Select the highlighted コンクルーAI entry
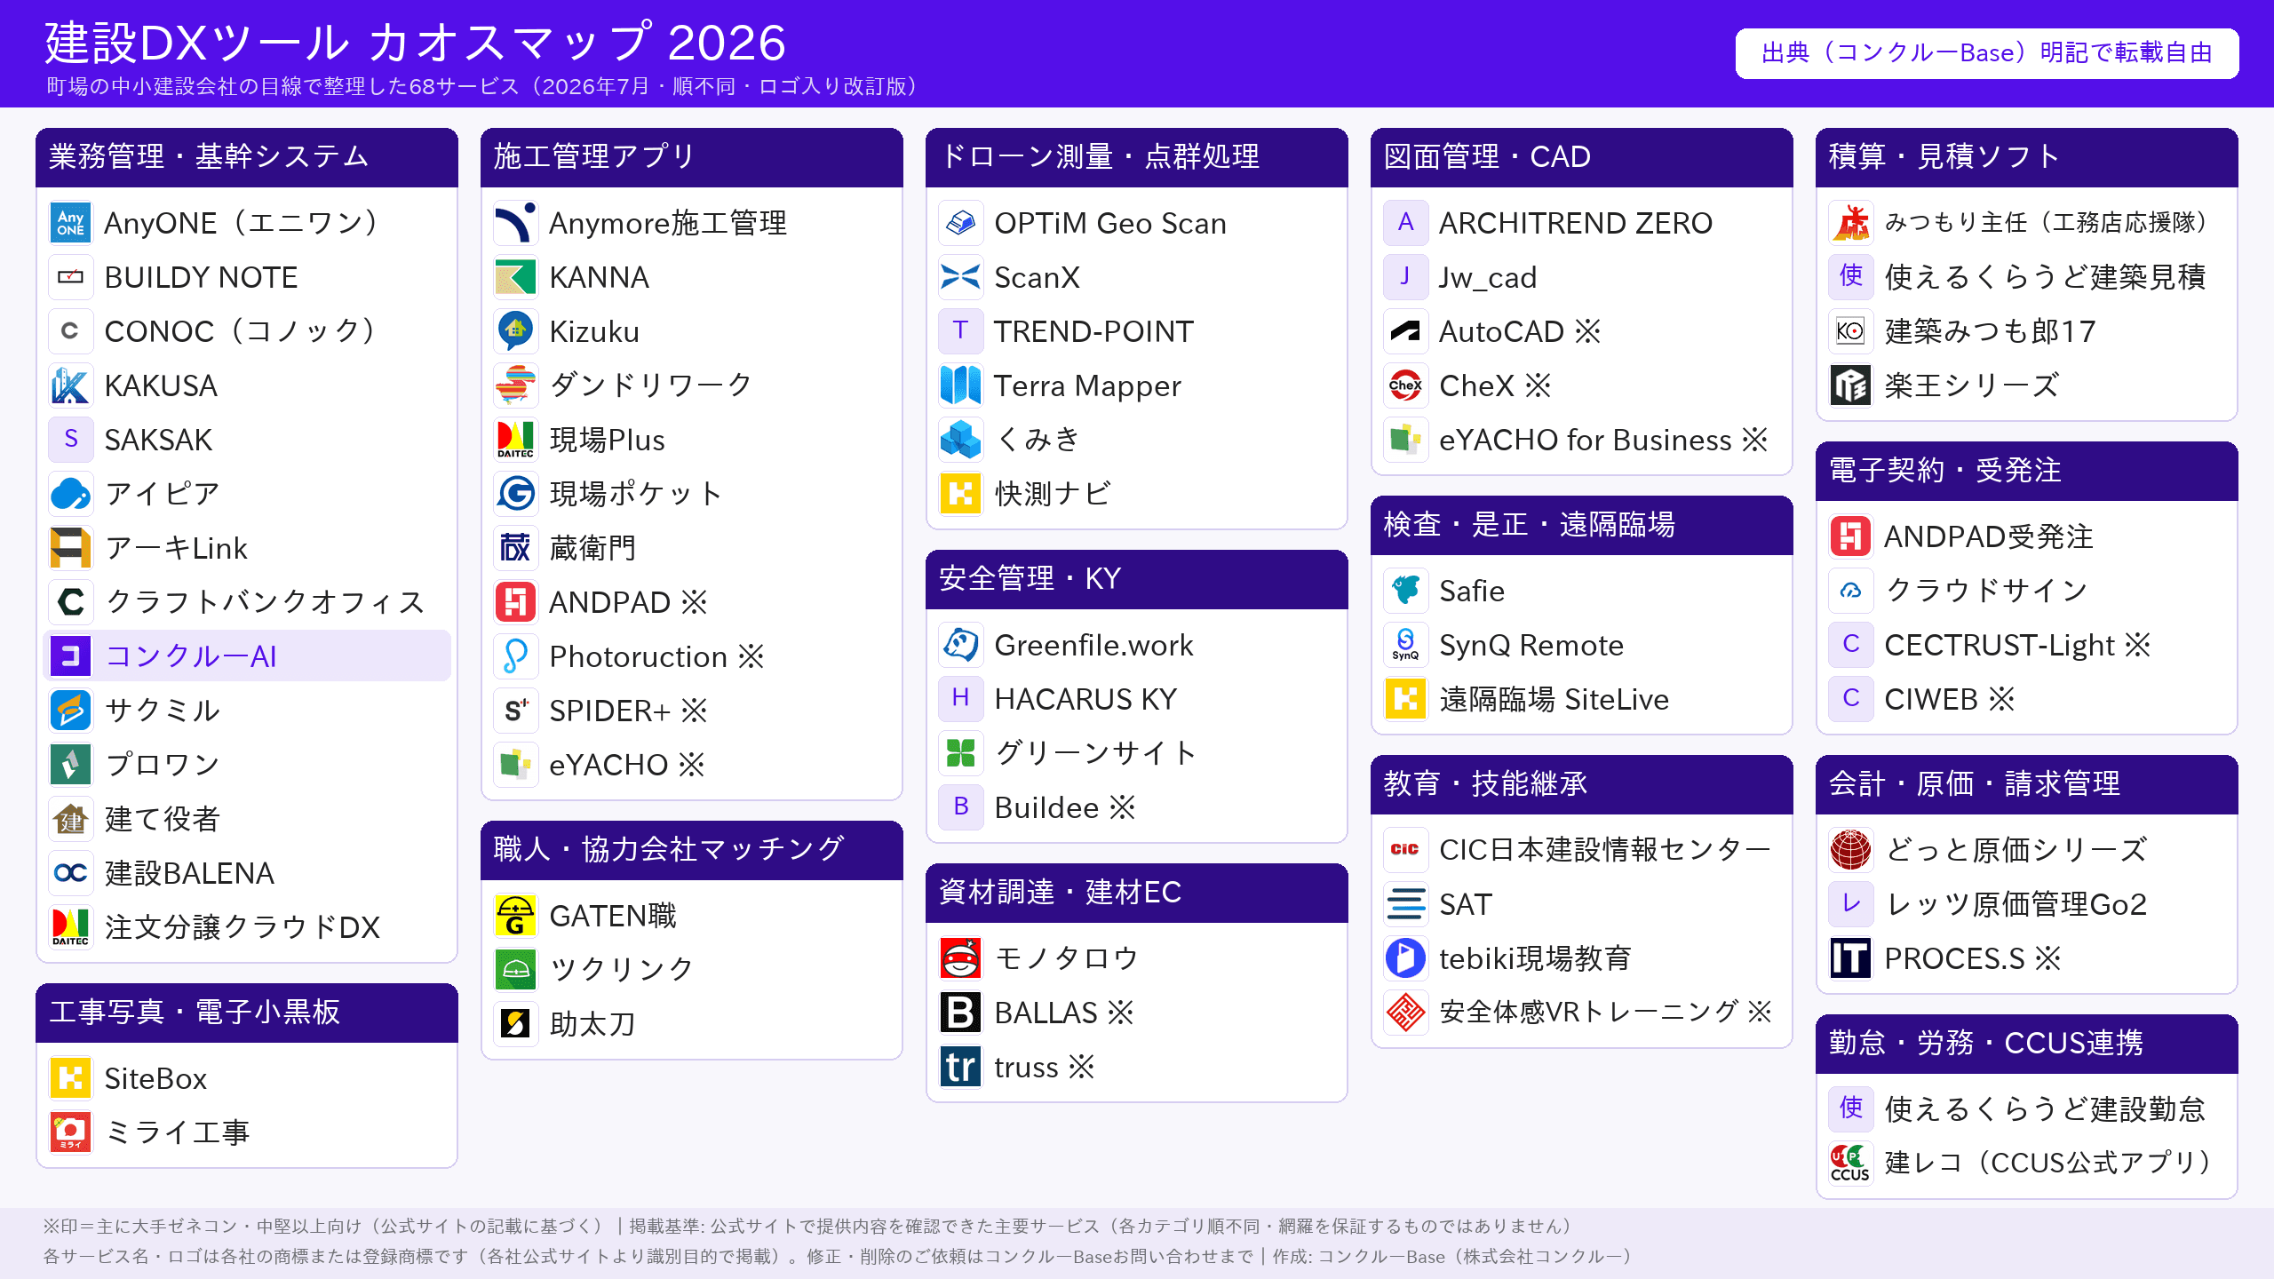 (247, 656)
